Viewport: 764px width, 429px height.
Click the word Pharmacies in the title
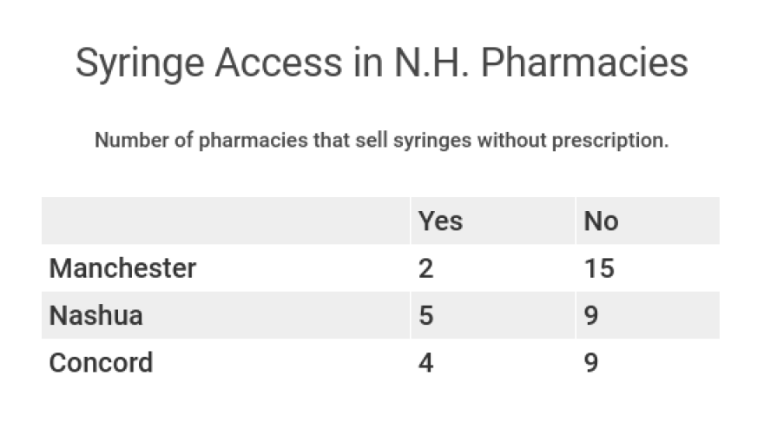pyautogui.click(x=584, y=63)
